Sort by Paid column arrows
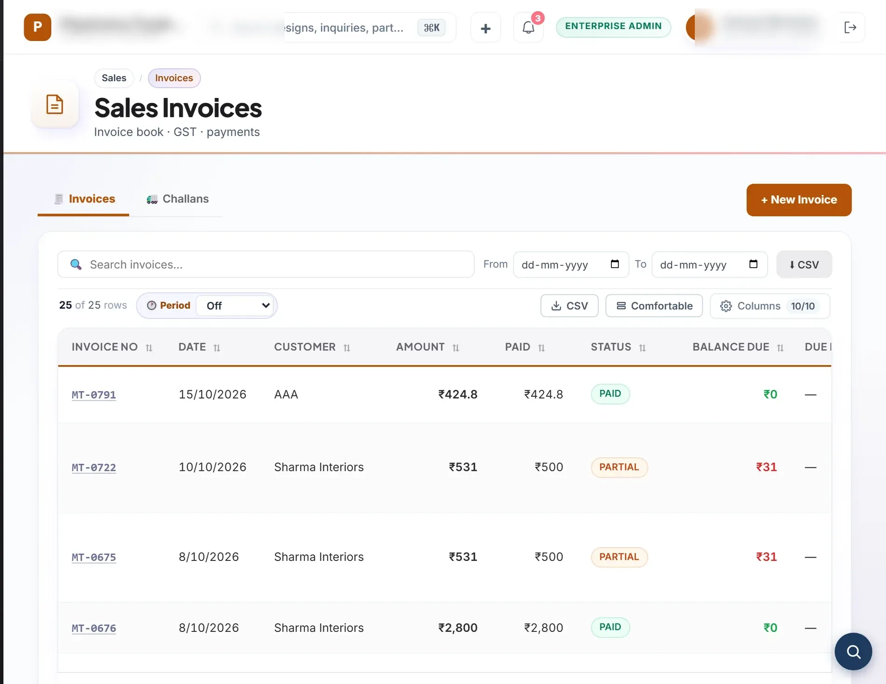The image size is (886, 684). 541,348
